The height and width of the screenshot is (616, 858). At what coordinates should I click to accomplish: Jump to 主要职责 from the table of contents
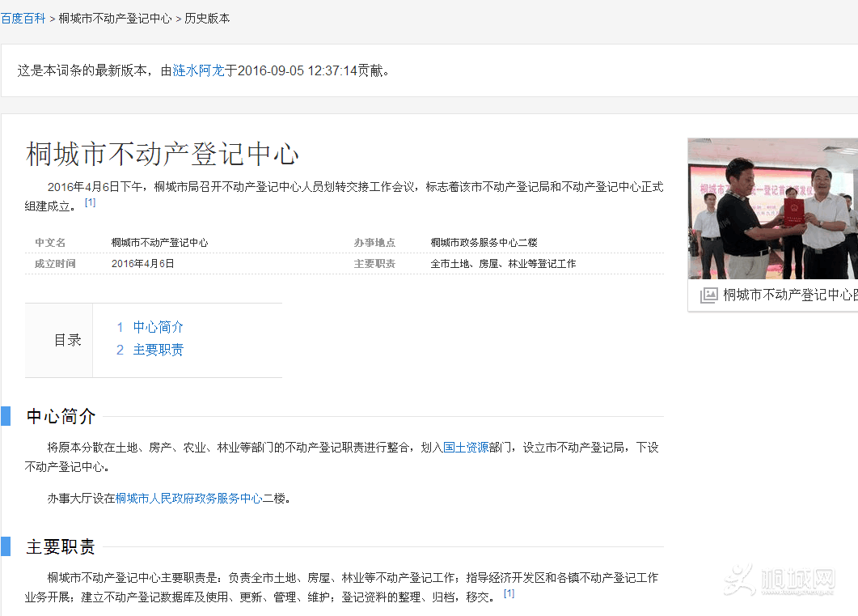click(x=158, y=350)
